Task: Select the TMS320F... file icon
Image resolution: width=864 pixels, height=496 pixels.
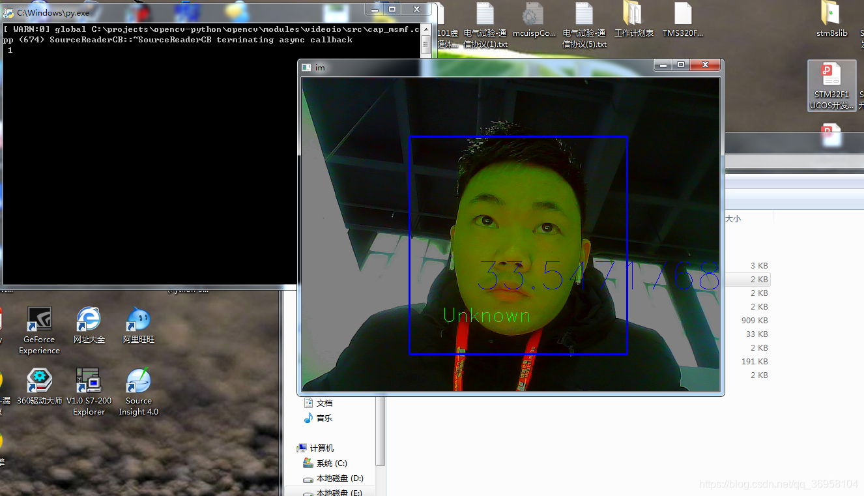Action: (683, 20)
